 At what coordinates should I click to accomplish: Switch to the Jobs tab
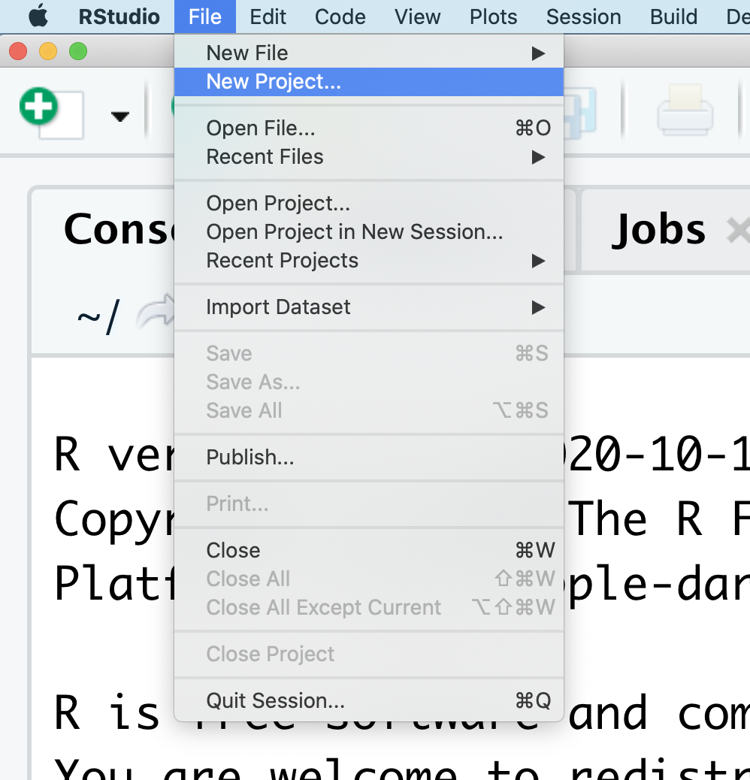[x=659, y=230]
